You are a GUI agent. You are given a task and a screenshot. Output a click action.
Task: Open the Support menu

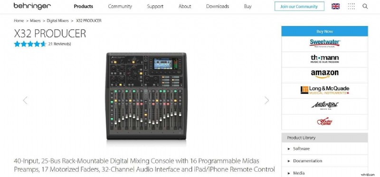pos(155,7)
